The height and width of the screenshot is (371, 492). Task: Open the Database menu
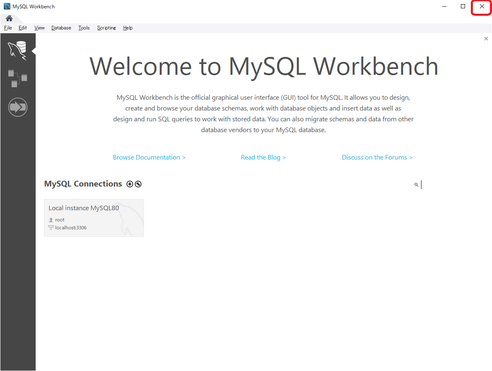click(x=61, y=28)
